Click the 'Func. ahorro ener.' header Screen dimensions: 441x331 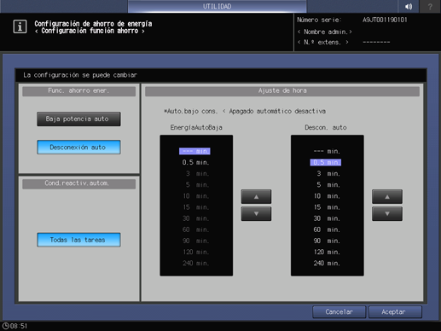(78, 91)
